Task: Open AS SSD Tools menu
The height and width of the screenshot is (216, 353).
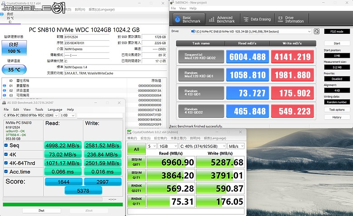Action: pyautogui.click(x=39, y=109)
